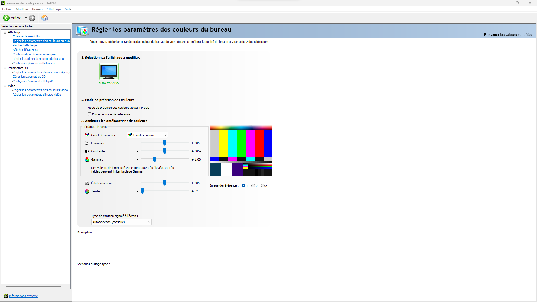
Task: Open the Type de contenu Autosélection dropdown
Action: coord(121,222)
